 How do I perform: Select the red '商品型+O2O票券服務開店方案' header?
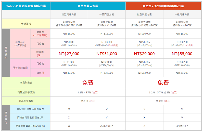click(163, 6)
